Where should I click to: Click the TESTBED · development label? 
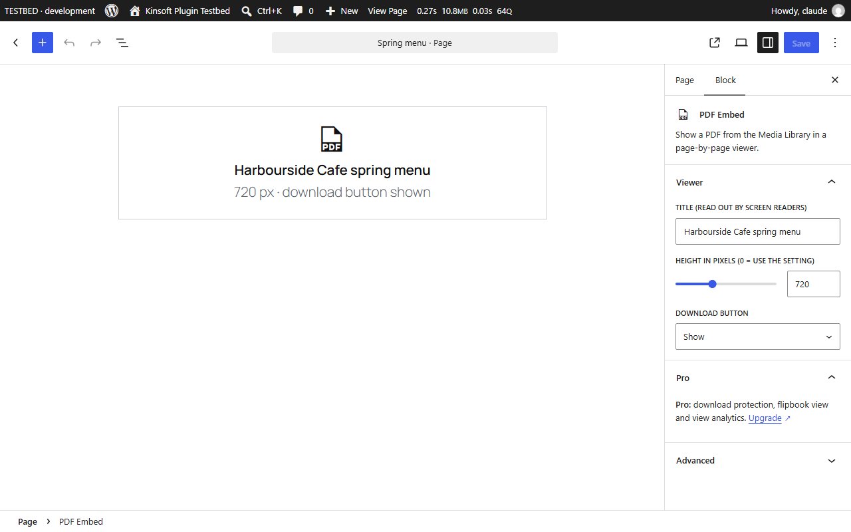pos(50,11)
